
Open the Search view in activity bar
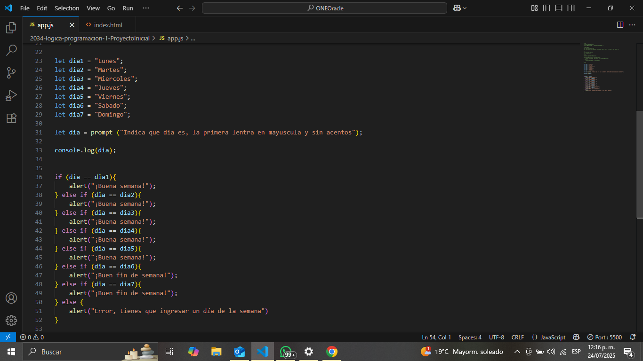tap(11, 50)
